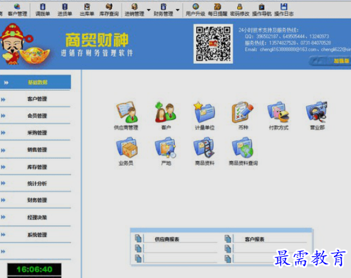Open the 商品资料 icon
351x278 pixels.
pyautogui.click(x=204, y=151)
